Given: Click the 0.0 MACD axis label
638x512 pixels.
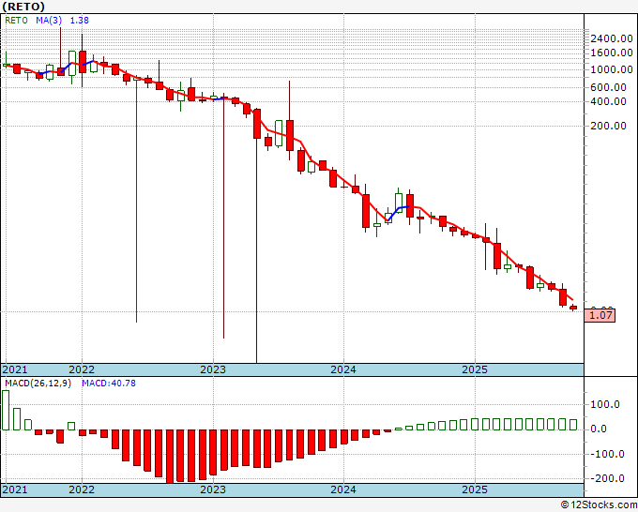Looking at the screenshot, I should click(599, 429).
